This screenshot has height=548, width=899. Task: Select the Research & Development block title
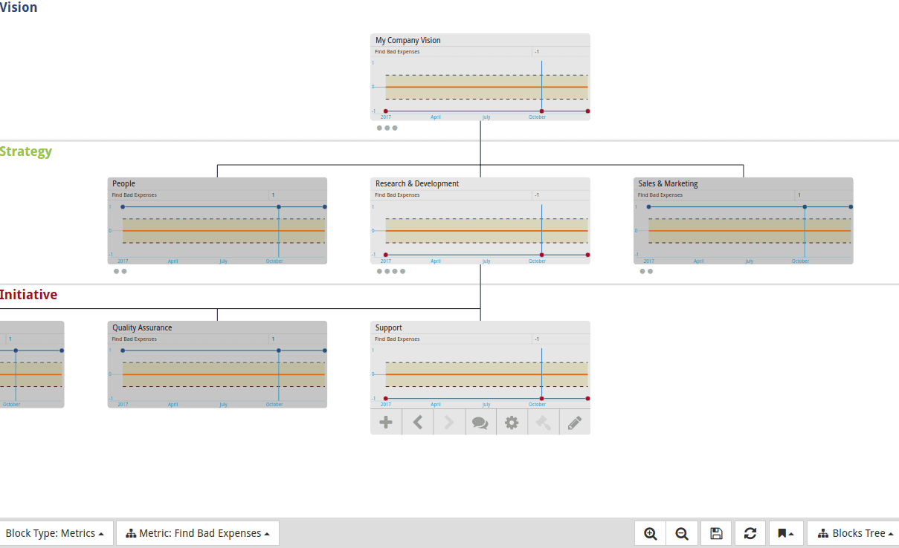coord(417,183)
